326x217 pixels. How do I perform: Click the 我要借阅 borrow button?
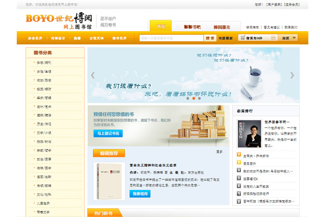pos(140,193)
